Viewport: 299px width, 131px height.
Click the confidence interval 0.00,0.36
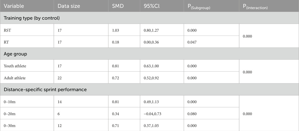point(152,42)
